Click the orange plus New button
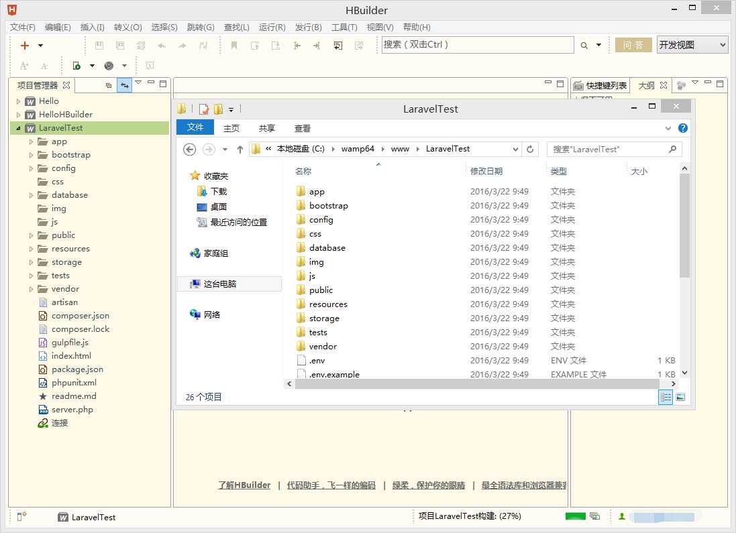 pos(24,46)
